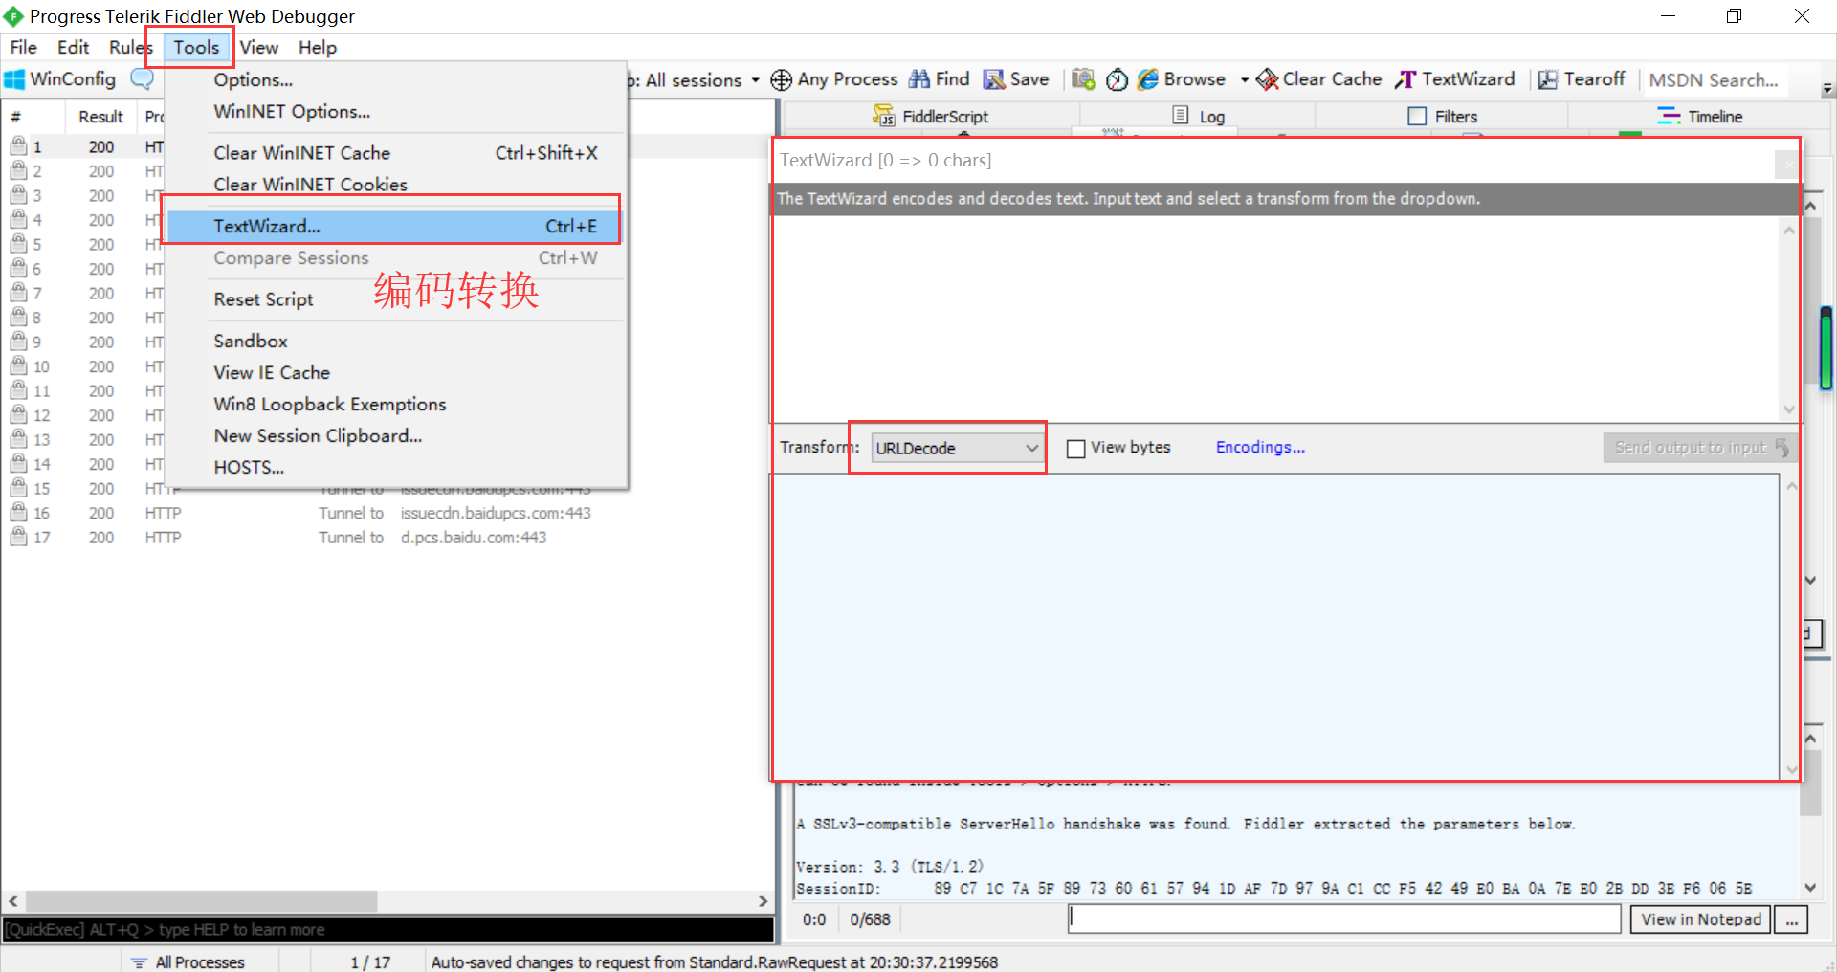
Task: Select New Session Clipboard... menu item
Action: pos(396,436)
